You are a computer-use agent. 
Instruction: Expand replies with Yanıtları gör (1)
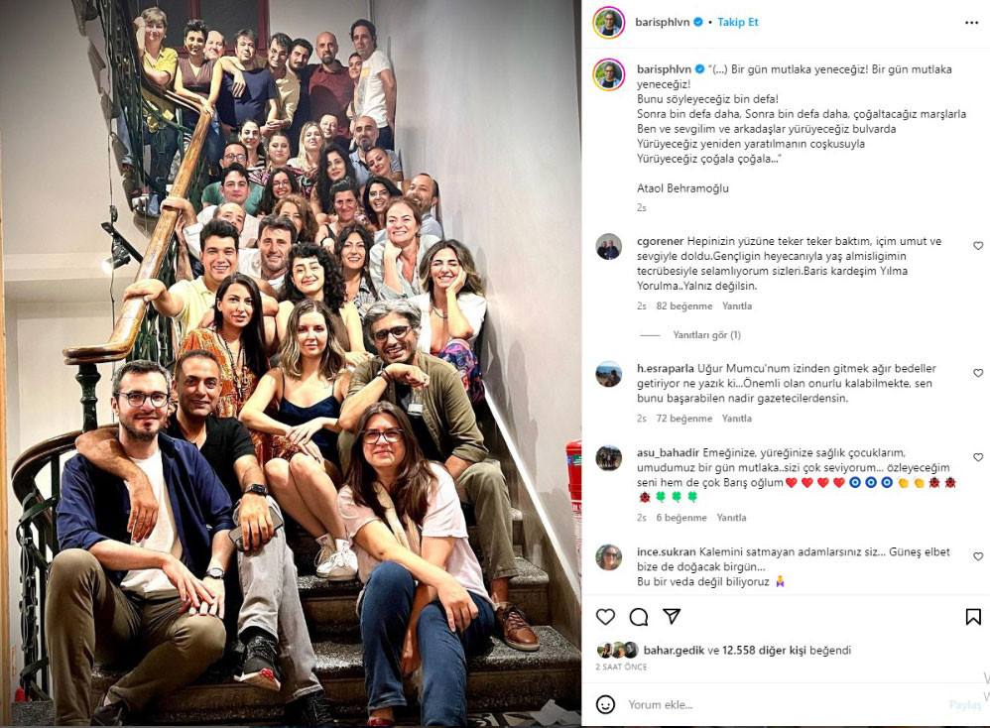click(706, 334)
